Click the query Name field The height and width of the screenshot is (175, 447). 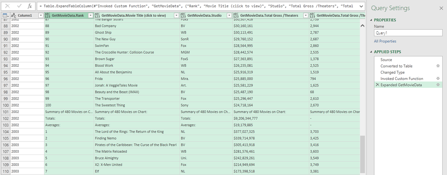pos(408,33)
